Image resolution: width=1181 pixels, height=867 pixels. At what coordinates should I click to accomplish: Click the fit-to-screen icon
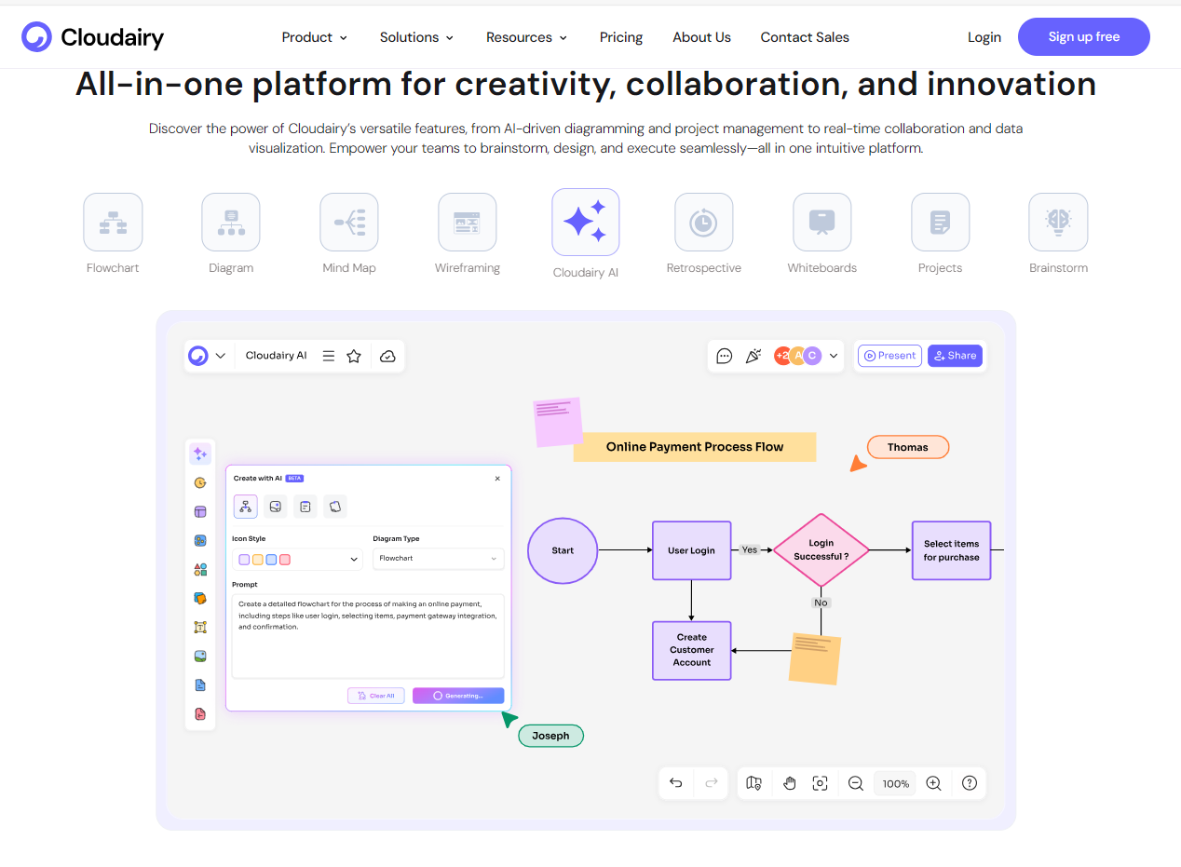[820, 783]
